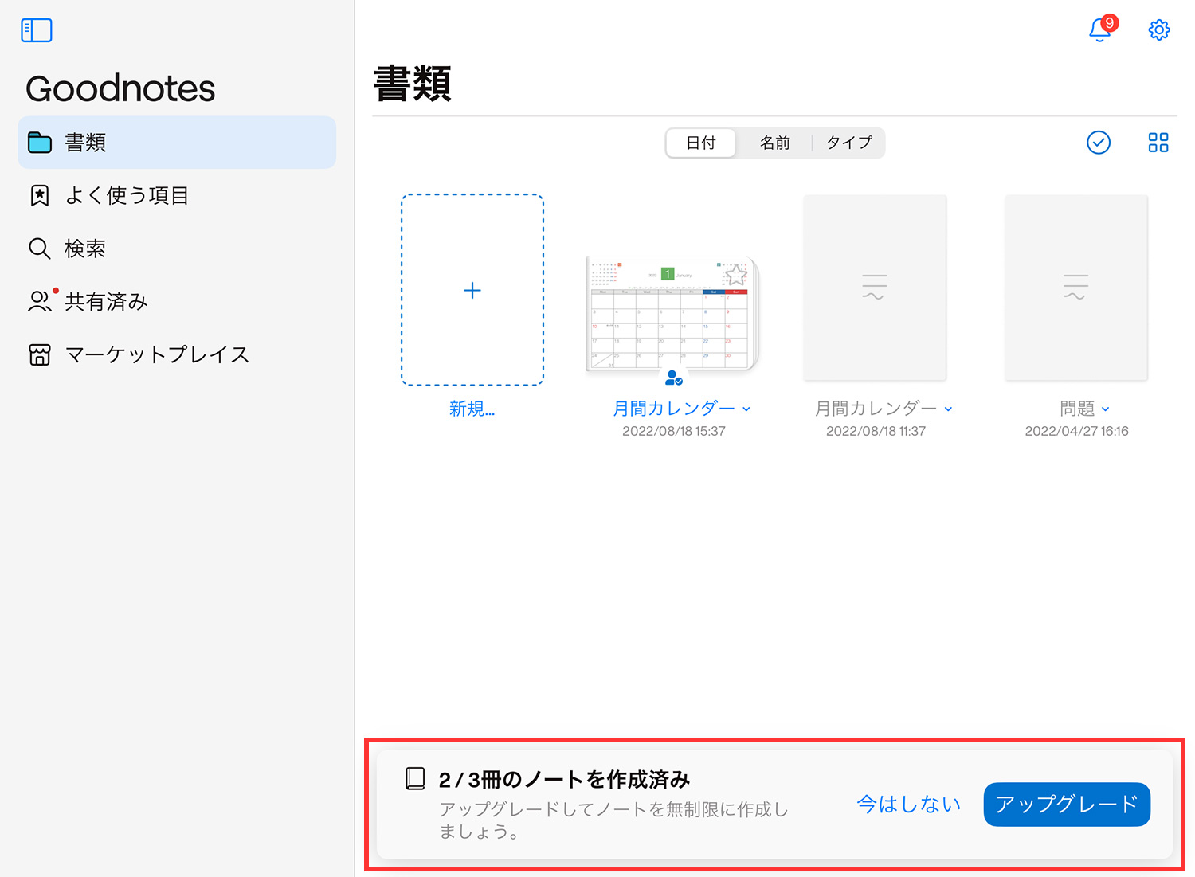
Task: Click the 問題 document title
Action: coord(1077,409)
